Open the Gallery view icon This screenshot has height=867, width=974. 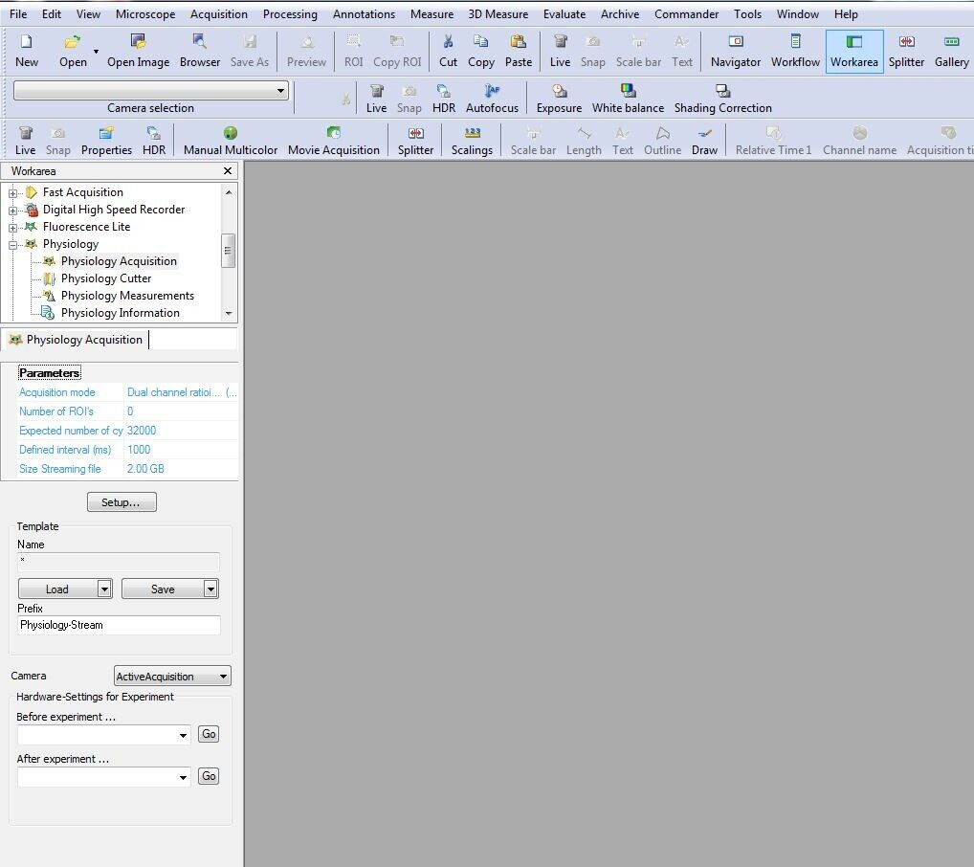click(x=951, y=51)
